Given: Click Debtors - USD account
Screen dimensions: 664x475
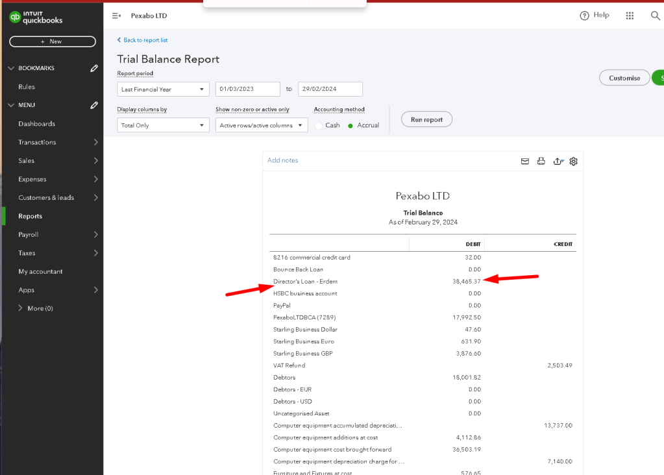Looking at the screenshot, I should [293, 401].
